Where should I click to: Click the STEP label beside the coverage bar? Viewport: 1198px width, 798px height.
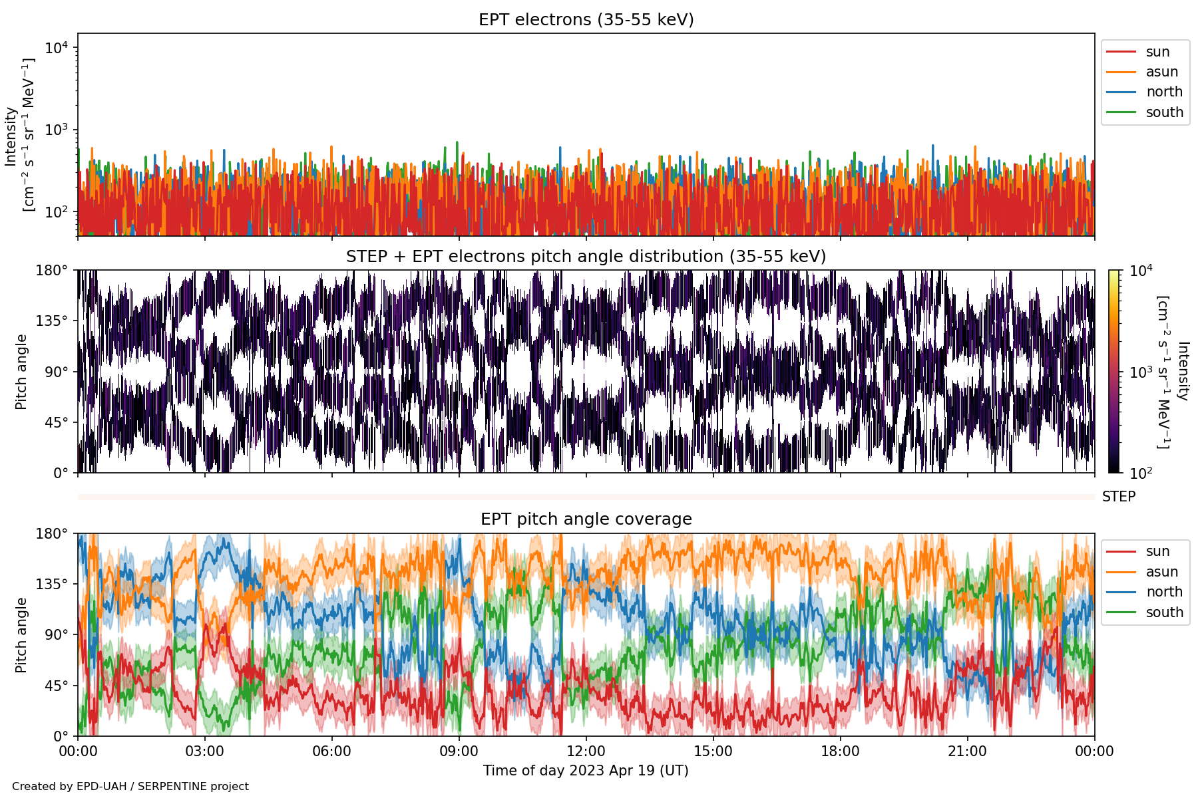1119,497
